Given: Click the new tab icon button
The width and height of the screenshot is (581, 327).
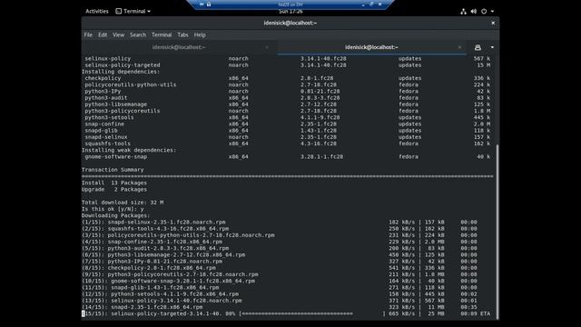Looking at the screenshot, I should pyautogui.click(x=478, y=47).
